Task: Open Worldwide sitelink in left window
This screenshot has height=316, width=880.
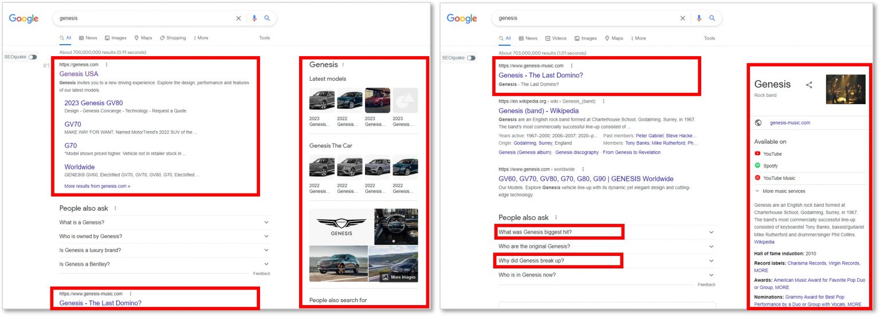Action: (x=80, y=167)
